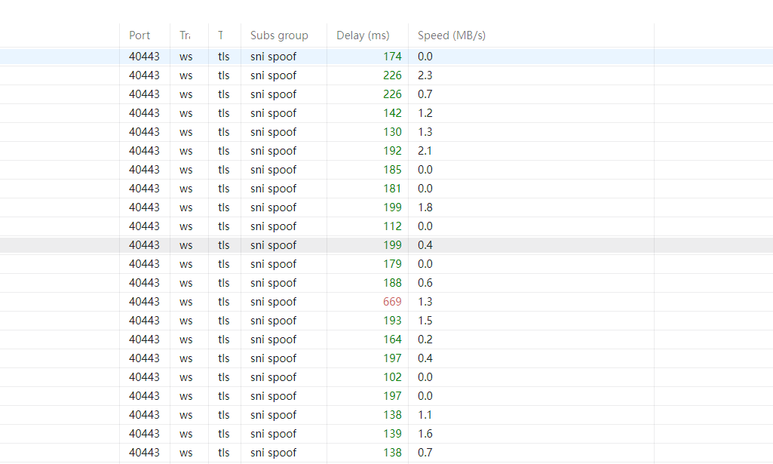Viewport: 773px width, 464px height.
Task: Click the truncated Tr column header
Action: pyautogui.click(x=185, y=35)
